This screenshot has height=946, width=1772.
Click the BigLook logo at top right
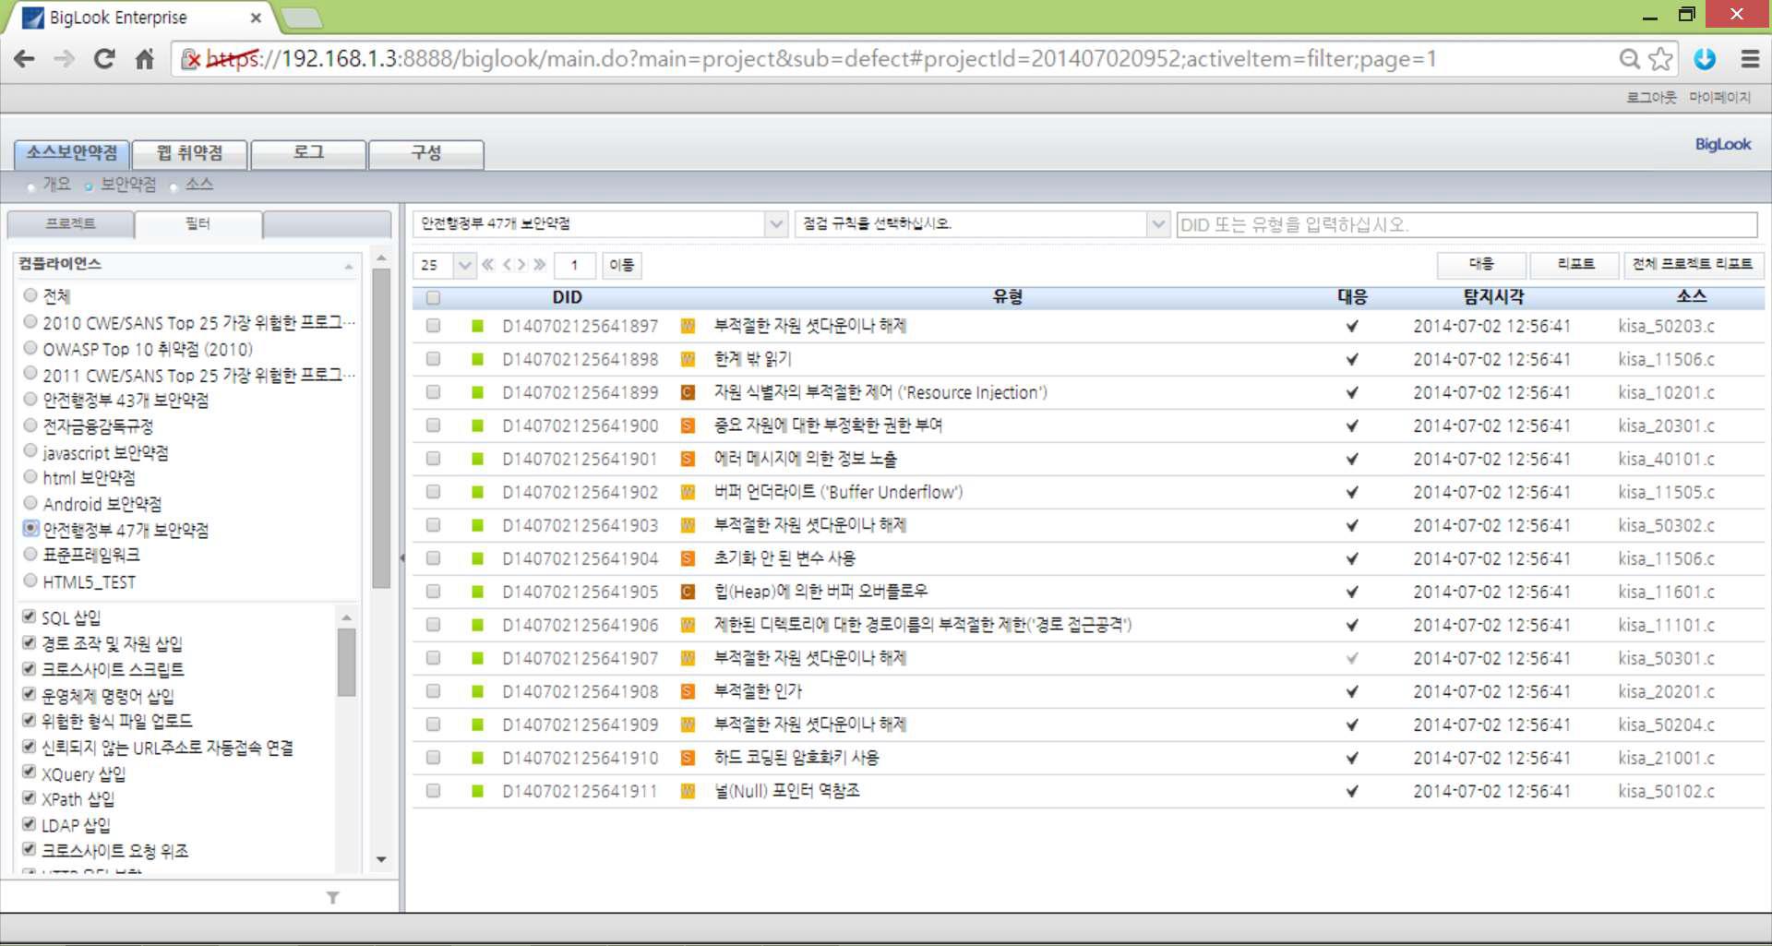coord(1723,144)
